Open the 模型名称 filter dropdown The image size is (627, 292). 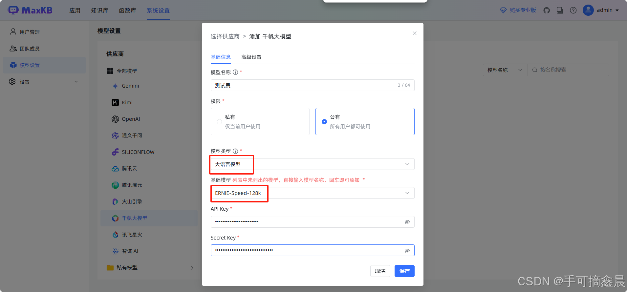tap(505, 70)
